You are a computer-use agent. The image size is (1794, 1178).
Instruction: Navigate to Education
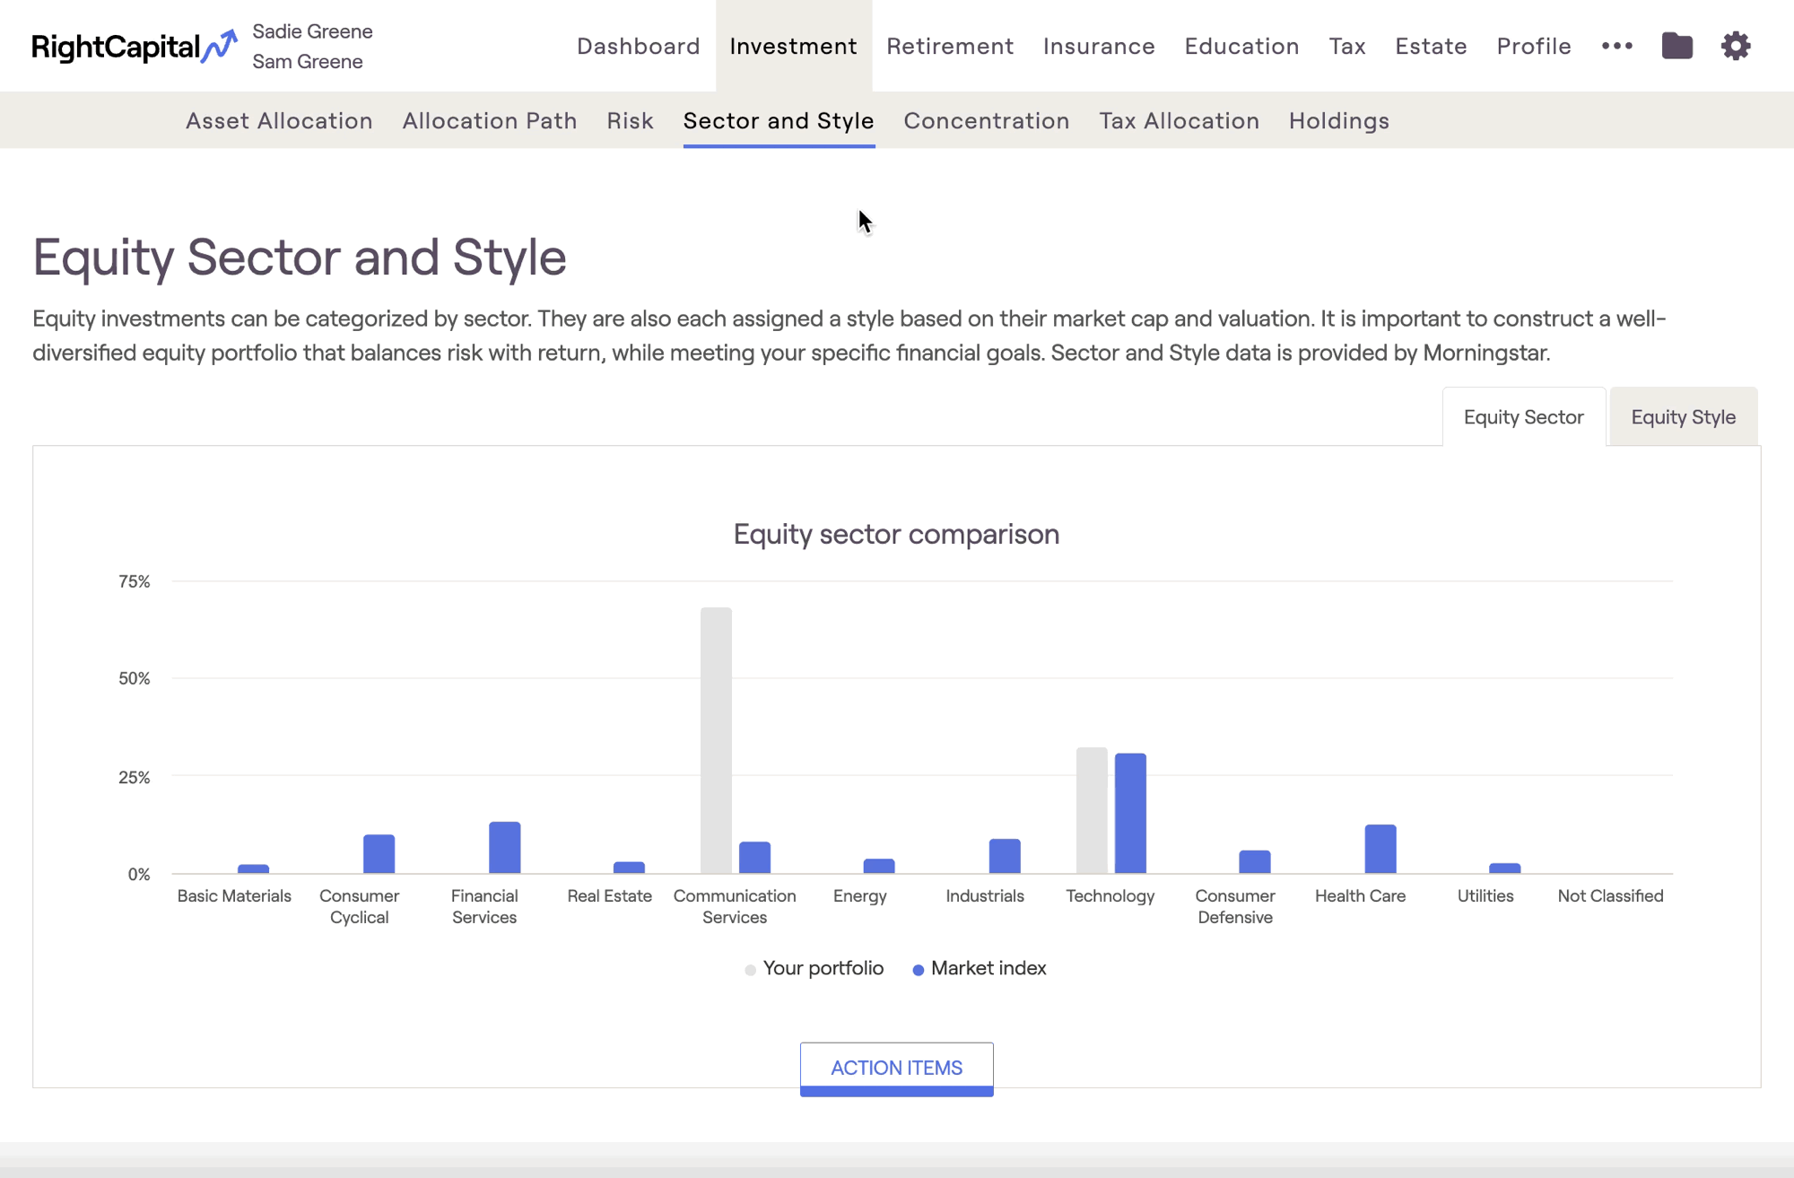coord(1241,46)
